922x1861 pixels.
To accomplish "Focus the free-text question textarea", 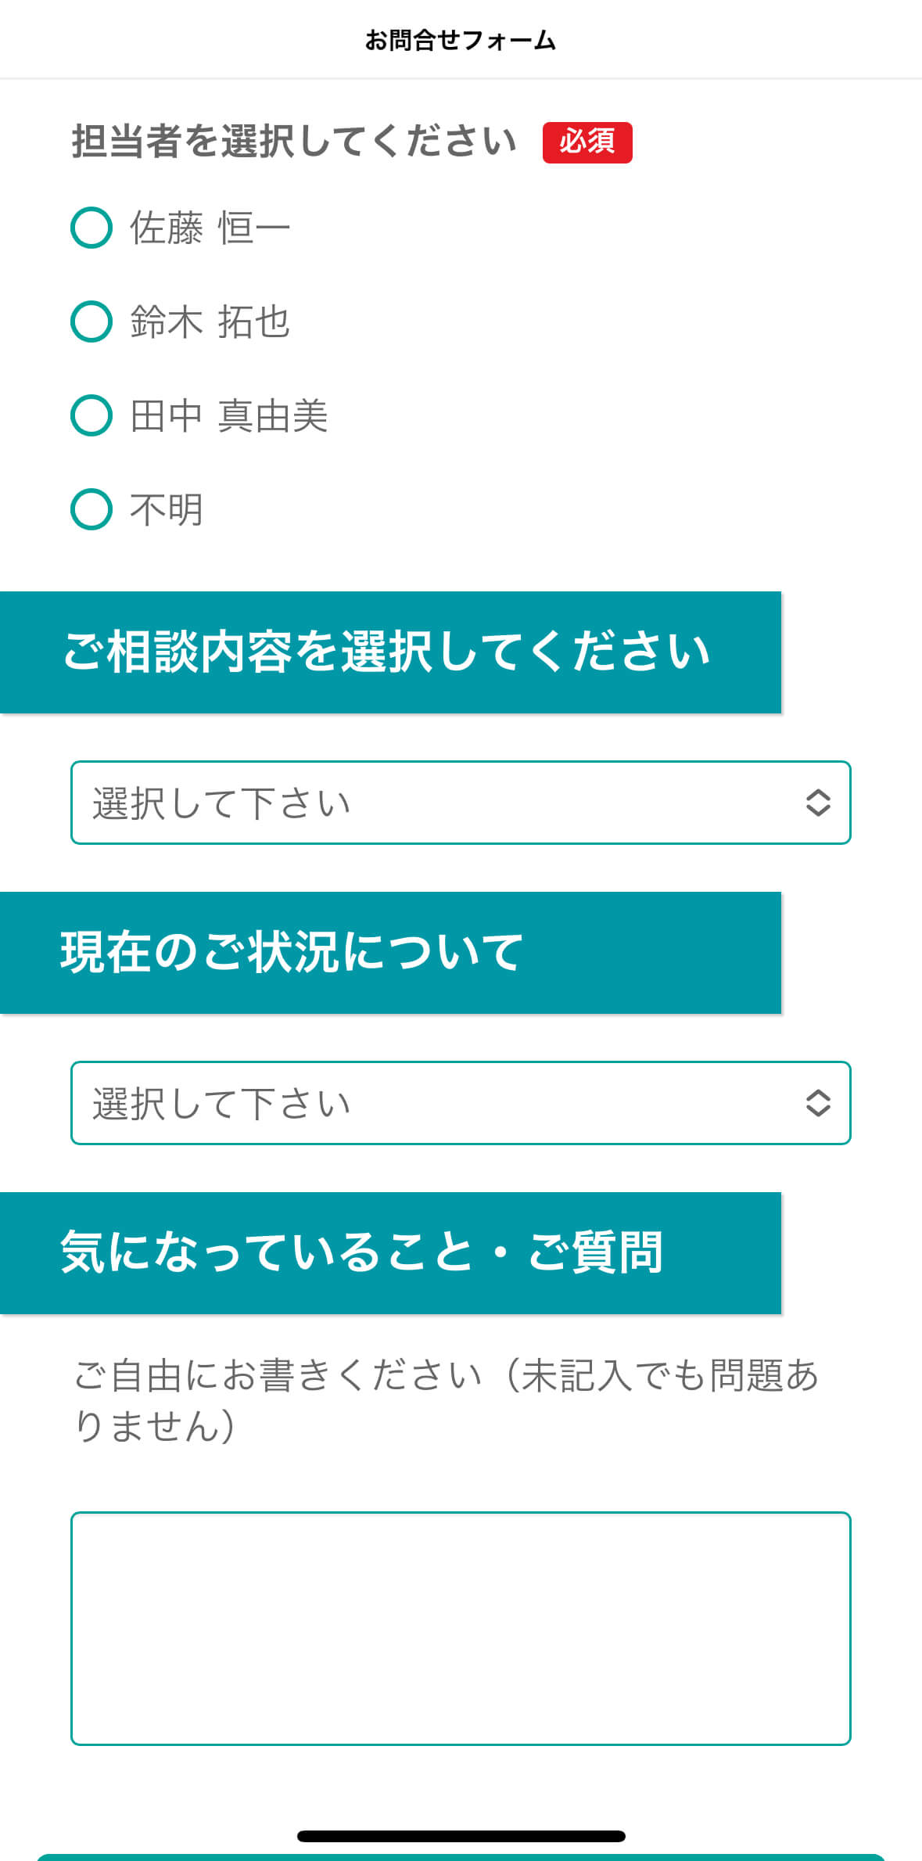I will [x=461, y=1628].
